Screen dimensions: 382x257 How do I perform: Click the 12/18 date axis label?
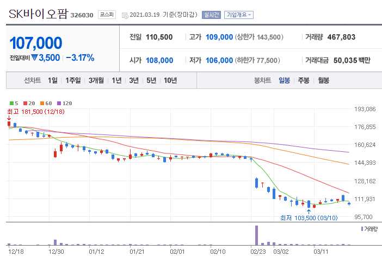(x=16, y=252)
